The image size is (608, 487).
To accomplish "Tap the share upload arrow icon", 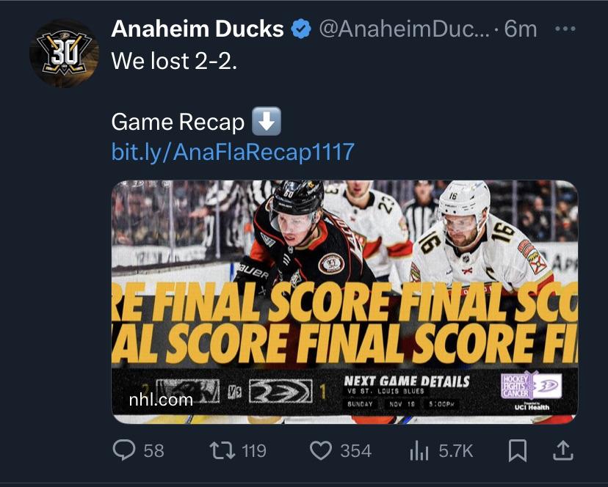I will [x=562, y=450].
